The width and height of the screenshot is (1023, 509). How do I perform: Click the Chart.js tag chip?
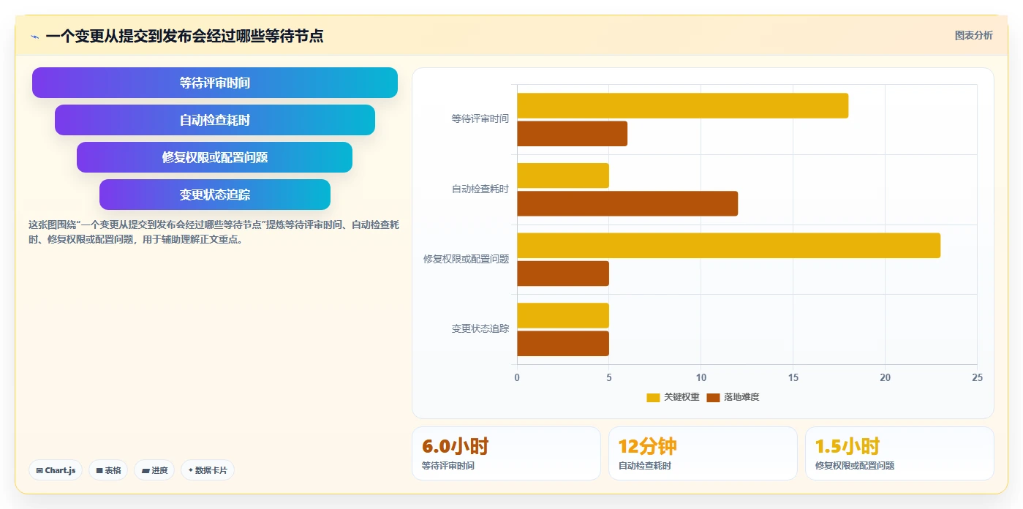click(x=56, y=470)
